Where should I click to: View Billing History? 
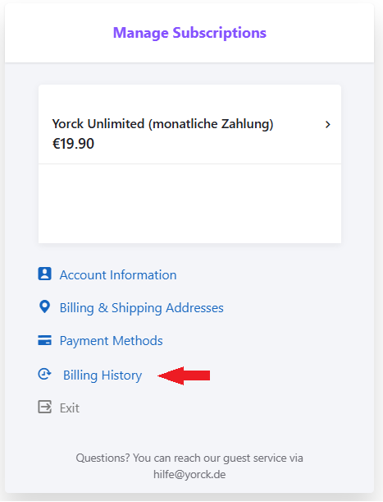click(x=103, y=375)
